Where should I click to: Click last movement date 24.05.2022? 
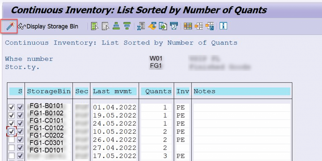(x=114, y=123)
